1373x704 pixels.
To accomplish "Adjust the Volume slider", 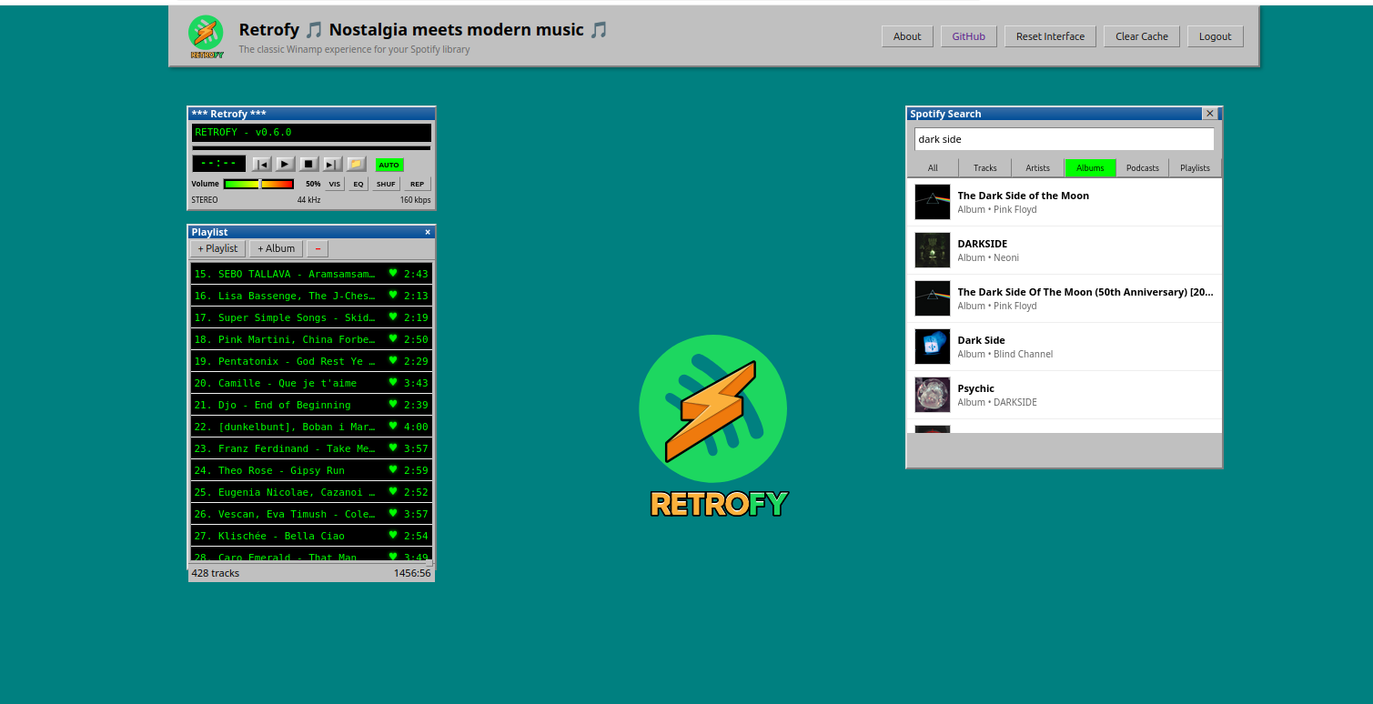I will pyautogui.click(x=259, y=183).
